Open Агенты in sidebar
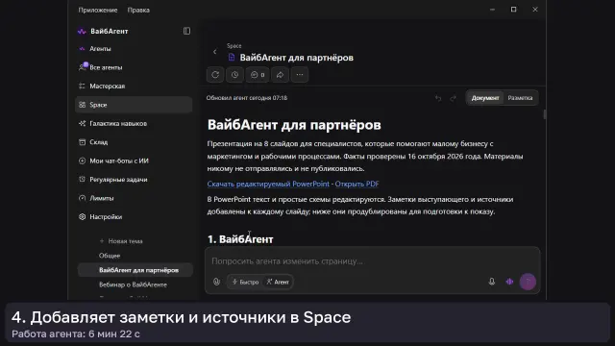 pyautogui.click(x=134, y=49)
